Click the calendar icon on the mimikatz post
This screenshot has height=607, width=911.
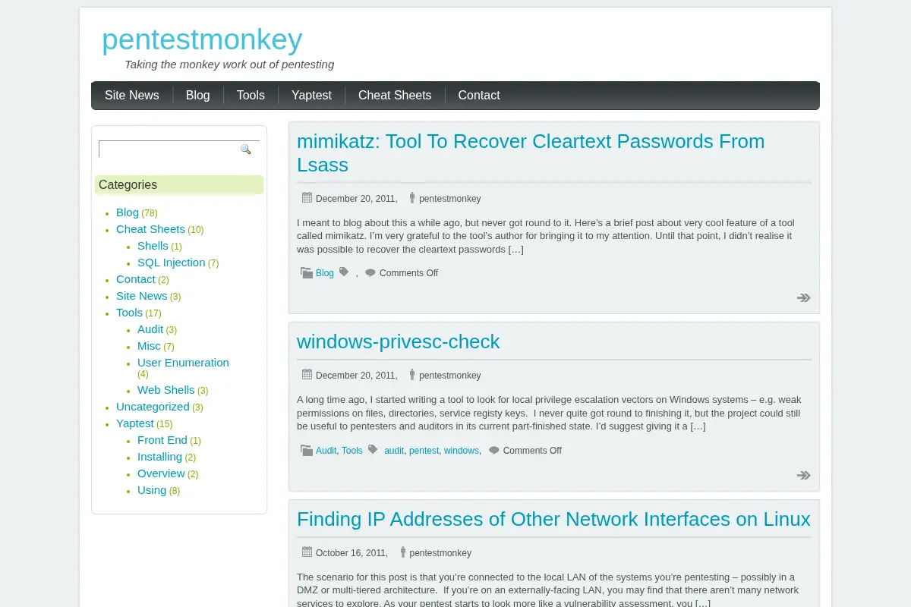click(307, 197)
